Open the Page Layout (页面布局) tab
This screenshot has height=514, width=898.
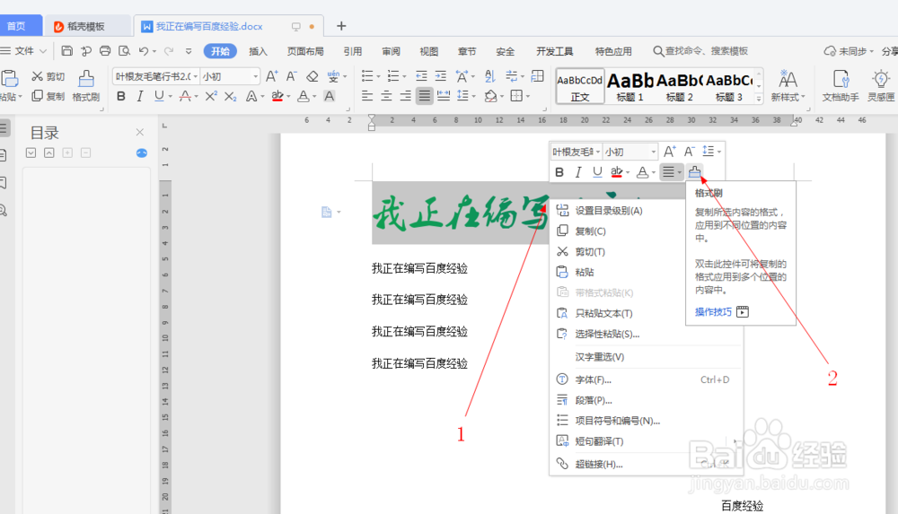(x=305, y=51)
